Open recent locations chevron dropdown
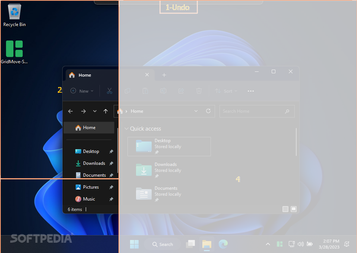This screenshot has height=253, width=357. pyautogui.click(x=95, y=111)
